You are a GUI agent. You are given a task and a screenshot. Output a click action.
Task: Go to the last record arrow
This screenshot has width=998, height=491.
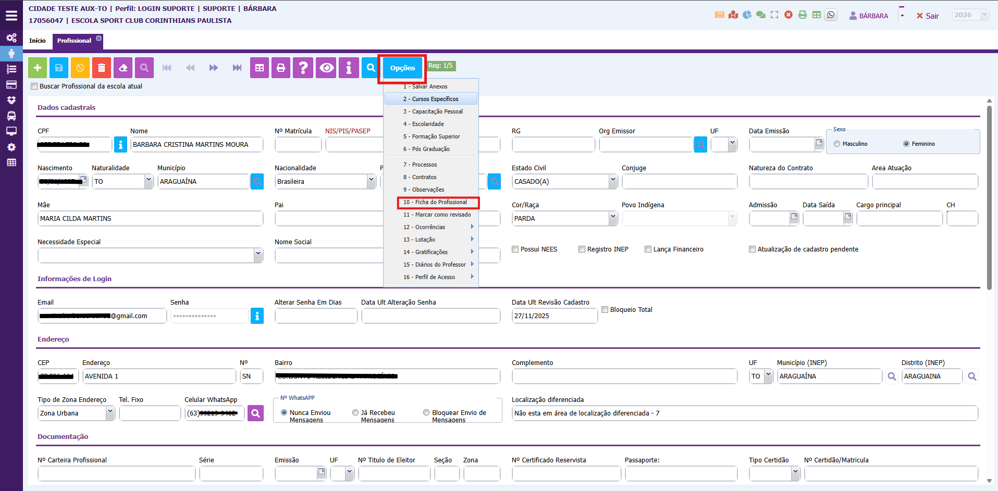click(x=237, y=68)
